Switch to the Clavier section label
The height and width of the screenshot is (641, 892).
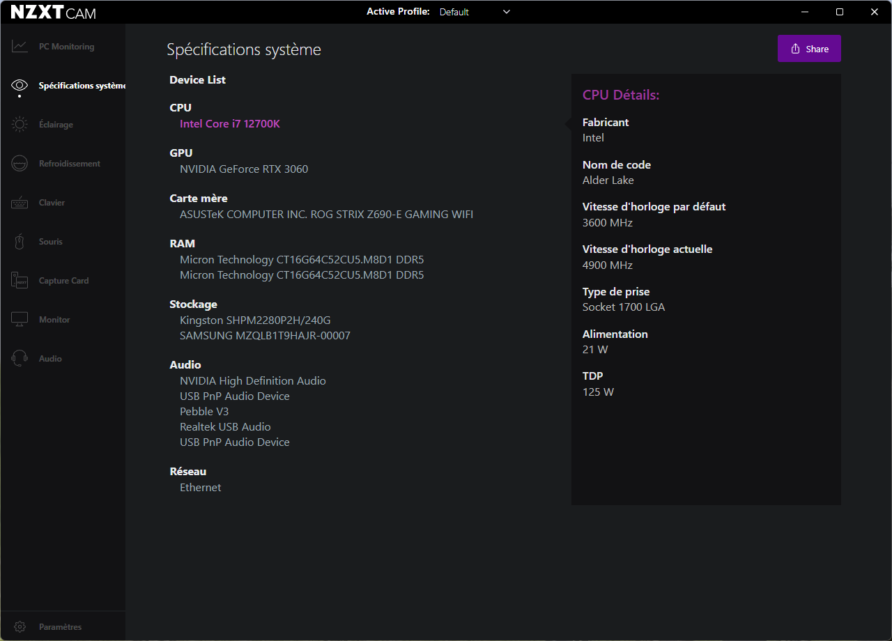tap(52, 203)
